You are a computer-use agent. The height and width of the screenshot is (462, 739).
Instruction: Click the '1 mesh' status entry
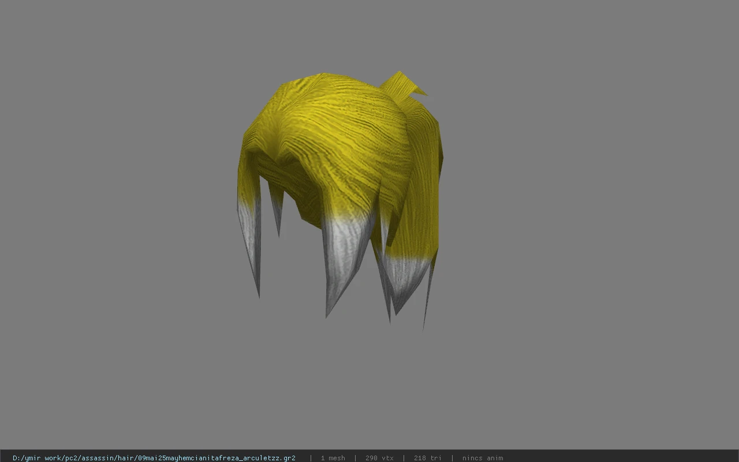[x=333, y=458]
